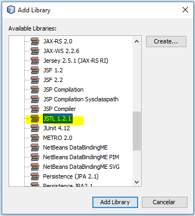Click the library icon next to JAX-WS 2.2.6
This screenshot has width=195, height=216.
tap(35, 51)
